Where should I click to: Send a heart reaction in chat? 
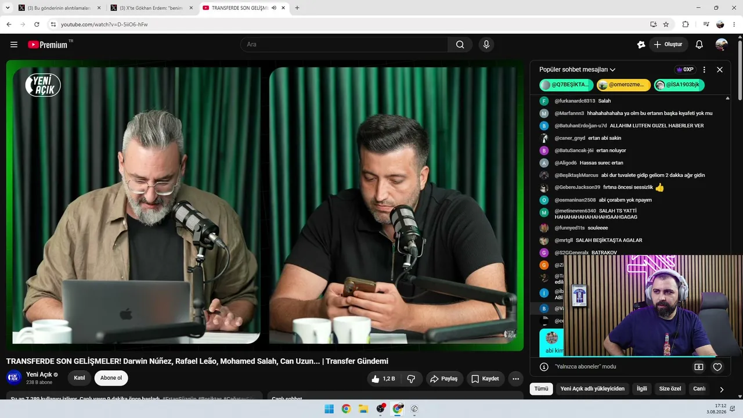point(717,367)
